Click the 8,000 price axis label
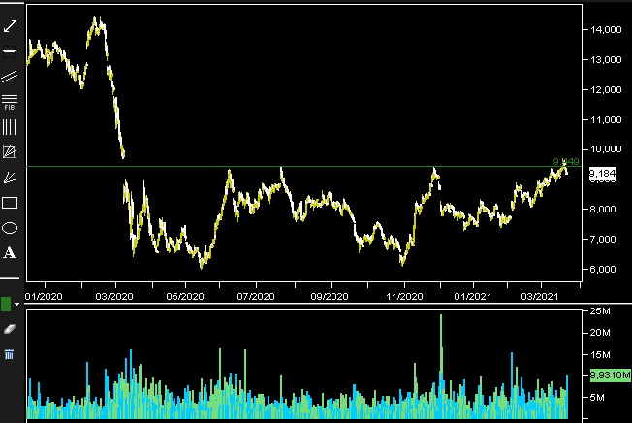This screenshot has height=423, width=632. pos(603,210)
